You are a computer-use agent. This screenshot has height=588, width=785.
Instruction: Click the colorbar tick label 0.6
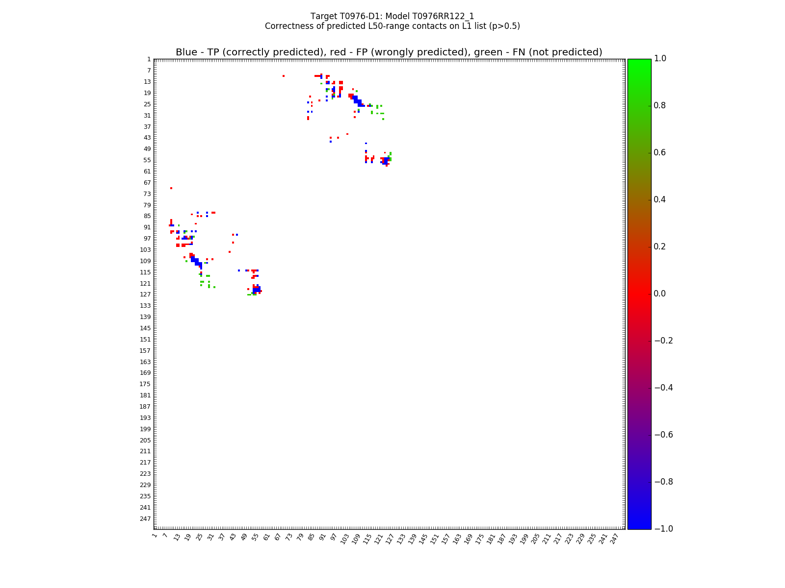point(660,153)
